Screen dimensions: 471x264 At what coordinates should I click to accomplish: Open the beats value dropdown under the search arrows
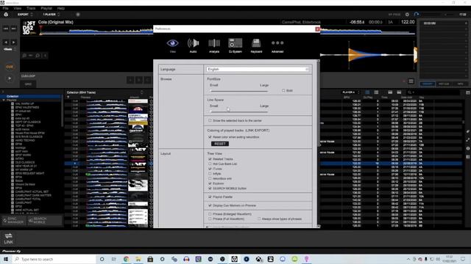[x=10, y=49]
